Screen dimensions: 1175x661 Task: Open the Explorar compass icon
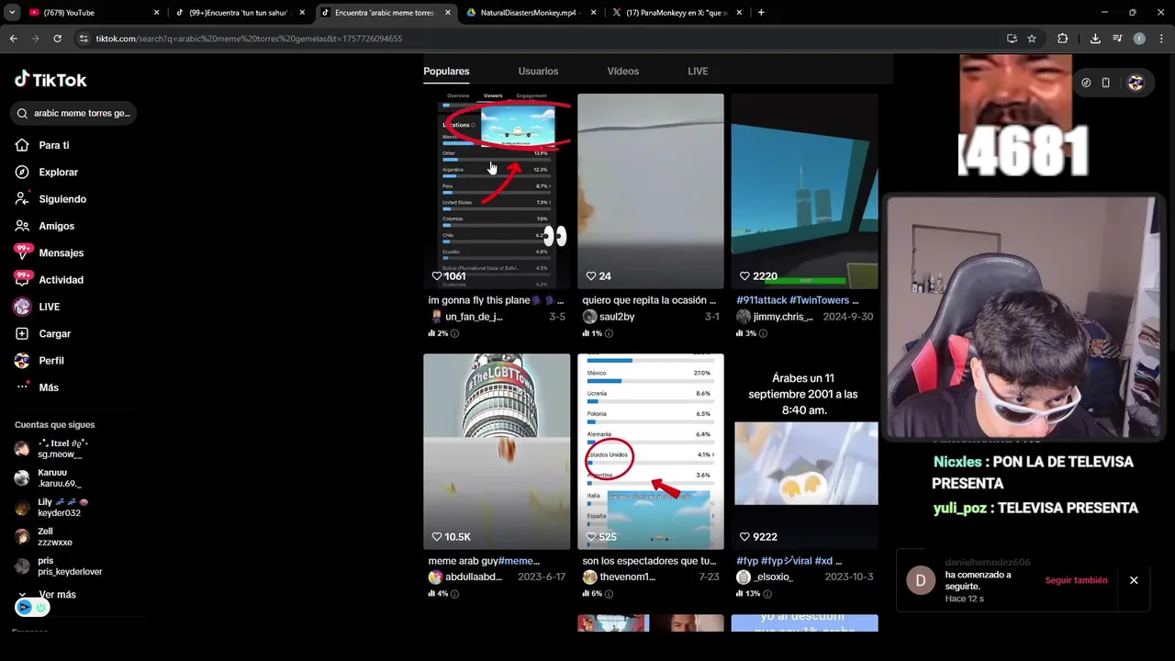22,172
